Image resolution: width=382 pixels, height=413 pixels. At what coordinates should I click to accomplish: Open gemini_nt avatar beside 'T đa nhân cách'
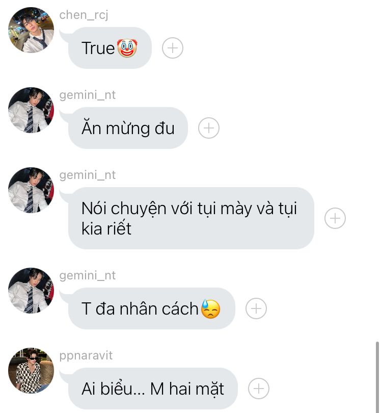[x=31, y=291]
